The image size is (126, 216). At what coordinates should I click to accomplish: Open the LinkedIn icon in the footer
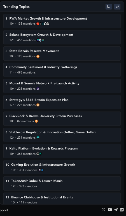point(122,210)
